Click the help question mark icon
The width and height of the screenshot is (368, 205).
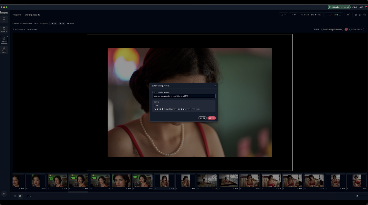(364, 15)
